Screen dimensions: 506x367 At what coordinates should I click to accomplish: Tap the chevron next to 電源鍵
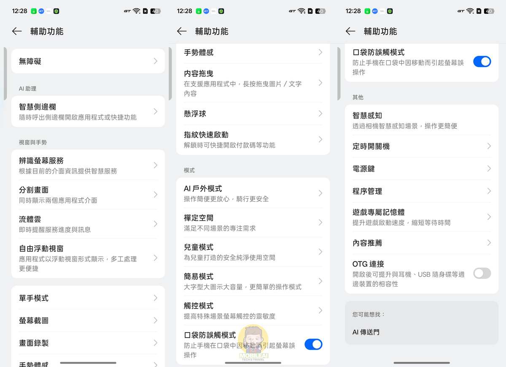click(x=489, y=168)
